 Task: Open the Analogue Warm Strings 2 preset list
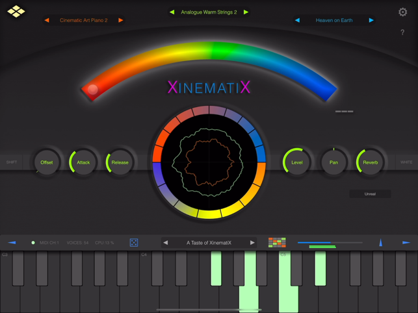point(209,12)
